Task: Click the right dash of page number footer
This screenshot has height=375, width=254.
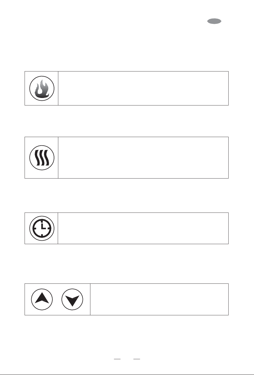Action: click(x=137, y=359)
